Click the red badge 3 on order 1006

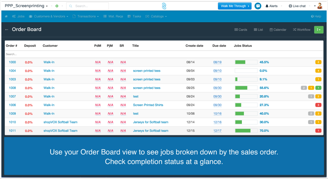click(318, 105)
